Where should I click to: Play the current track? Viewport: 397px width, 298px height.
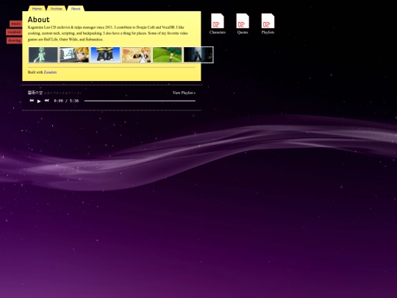tap(39, 101)
